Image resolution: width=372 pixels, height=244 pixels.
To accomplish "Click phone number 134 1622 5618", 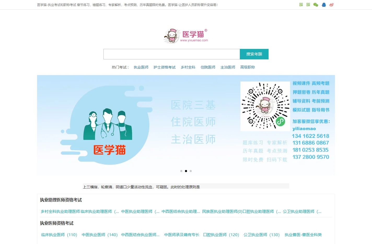I will [x=310, y=136].
